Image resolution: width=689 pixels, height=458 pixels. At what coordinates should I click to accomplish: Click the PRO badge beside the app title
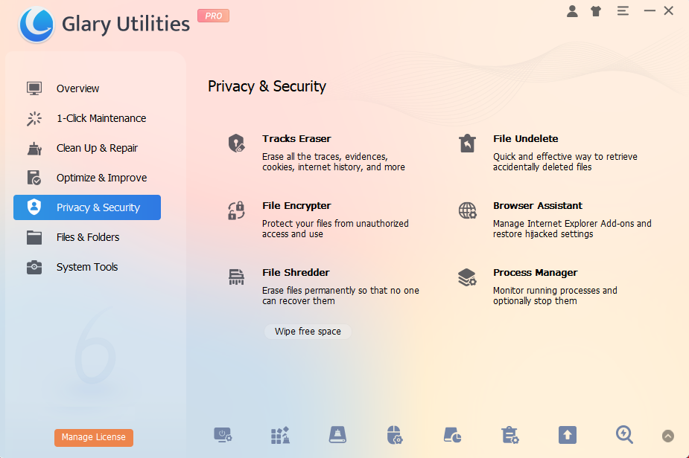click(213, 16)
